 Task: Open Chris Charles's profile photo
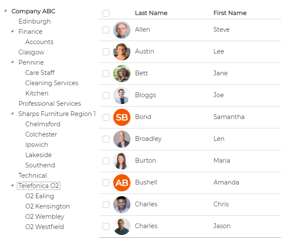click(122, 204)
